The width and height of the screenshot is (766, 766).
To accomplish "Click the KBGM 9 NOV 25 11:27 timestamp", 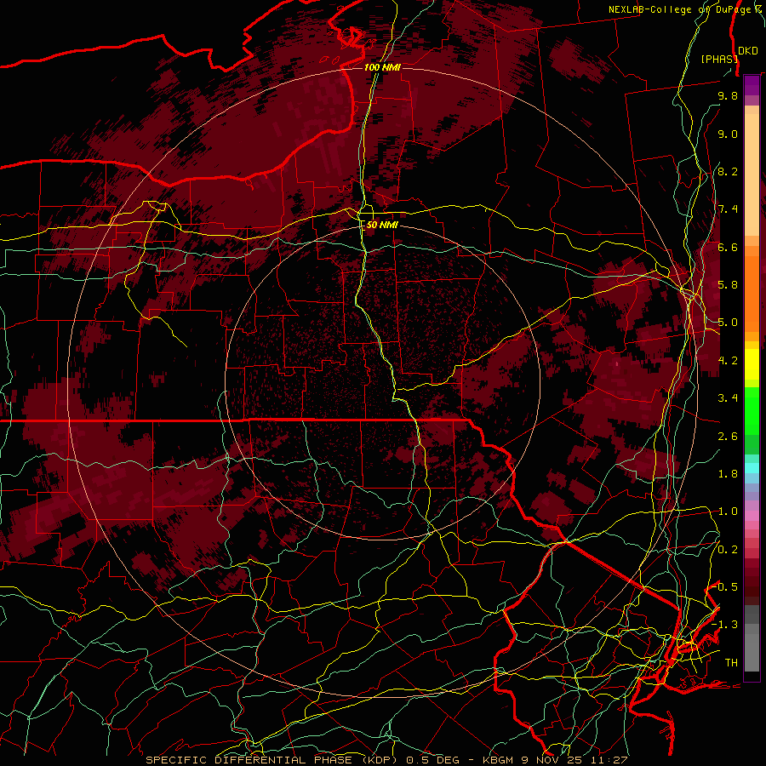I will [x=555, y=760].
